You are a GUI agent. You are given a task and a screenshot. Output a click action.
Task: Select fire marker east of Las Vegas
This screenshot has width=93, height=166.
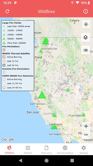tap(84, 115)
